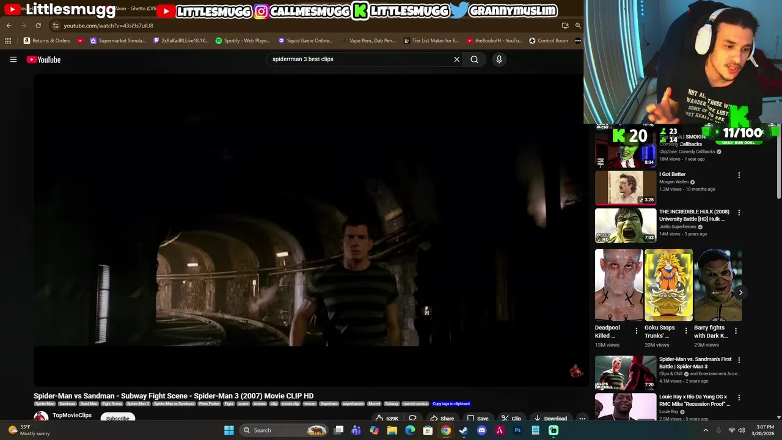Screen dimensions: 782x440
Task: Click Copy tags to clipboard
Action: pos(451,404)
